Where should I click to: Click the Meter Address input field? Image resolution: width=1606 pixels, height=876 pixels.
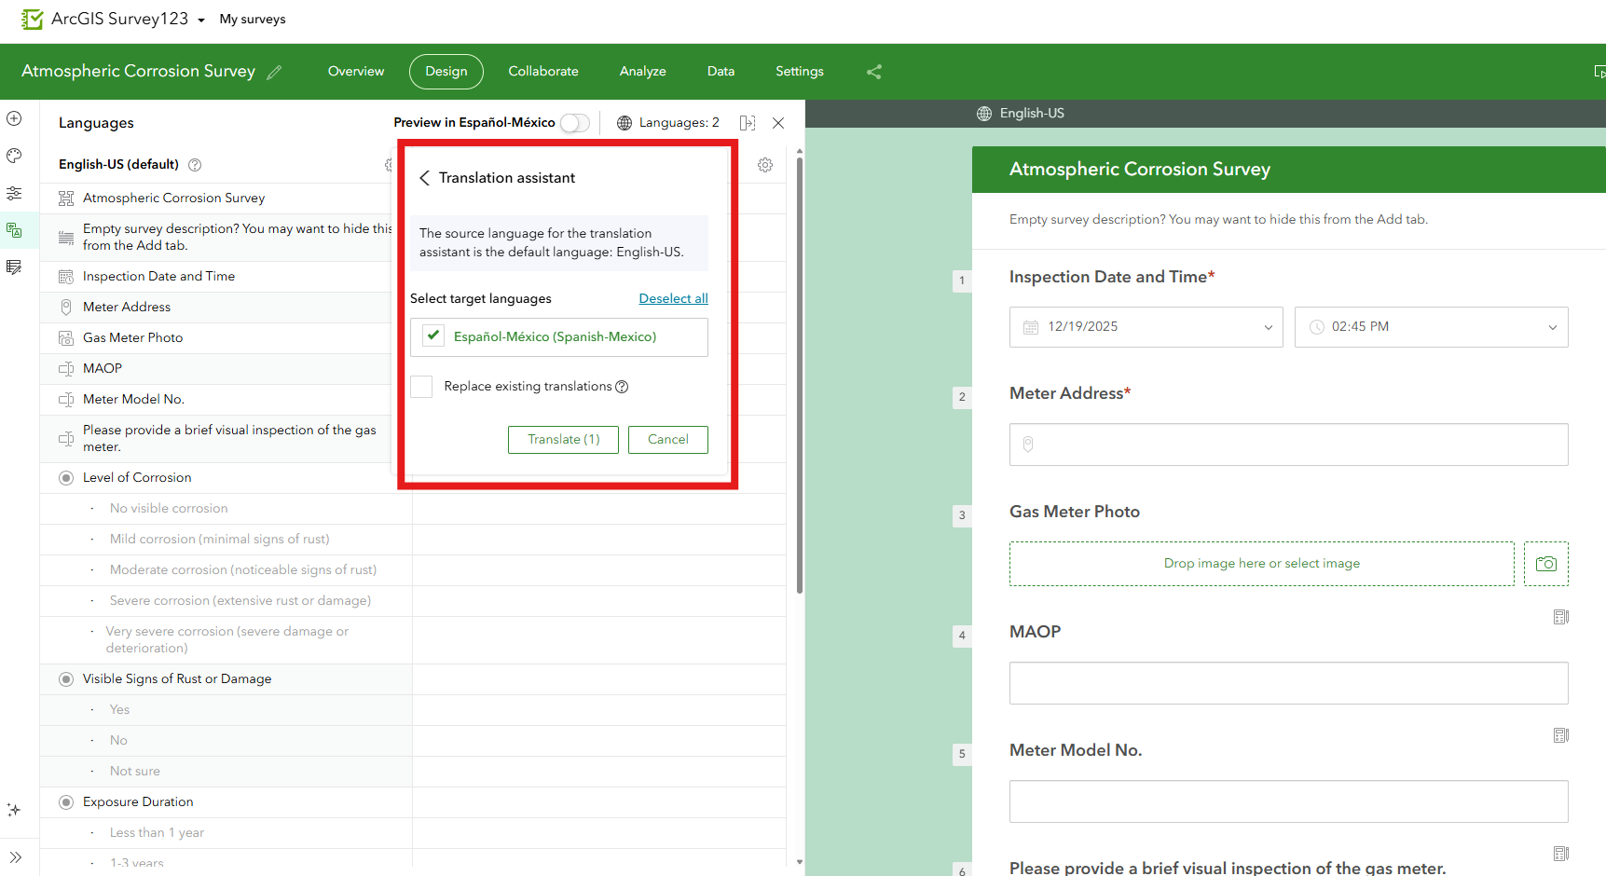[1289, 445]
